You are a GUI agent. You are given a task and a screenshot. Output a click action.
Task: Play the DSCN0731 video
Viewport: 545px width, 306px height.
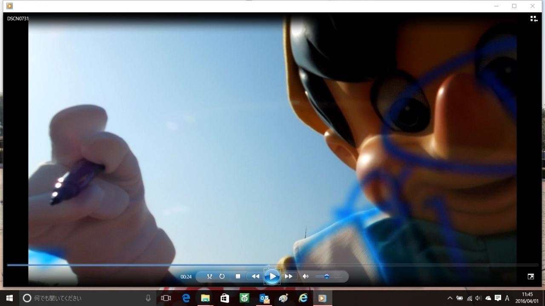(x=272, y=277)
